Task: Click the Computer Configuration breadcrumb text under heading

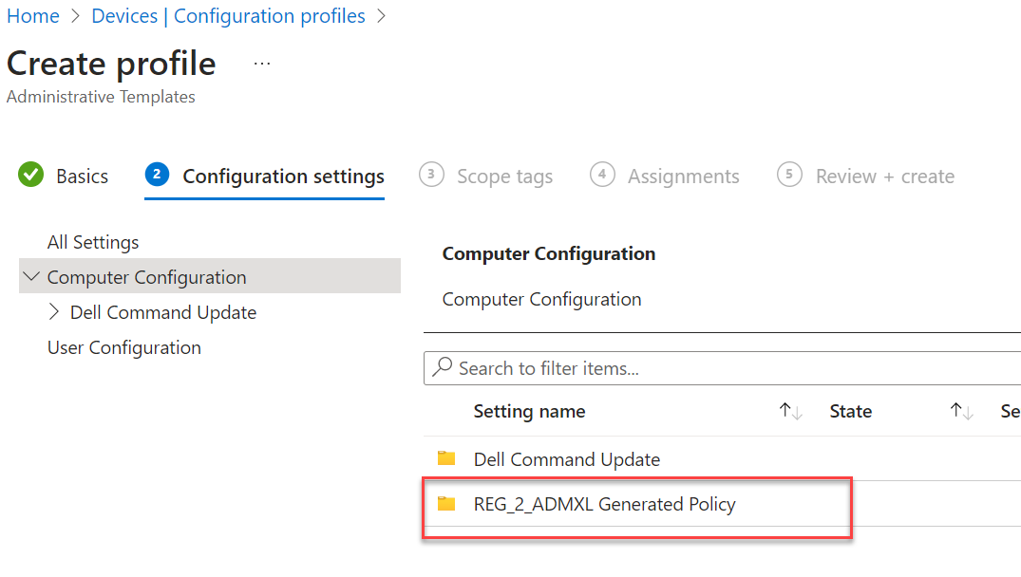Action: tap(541, 299)
